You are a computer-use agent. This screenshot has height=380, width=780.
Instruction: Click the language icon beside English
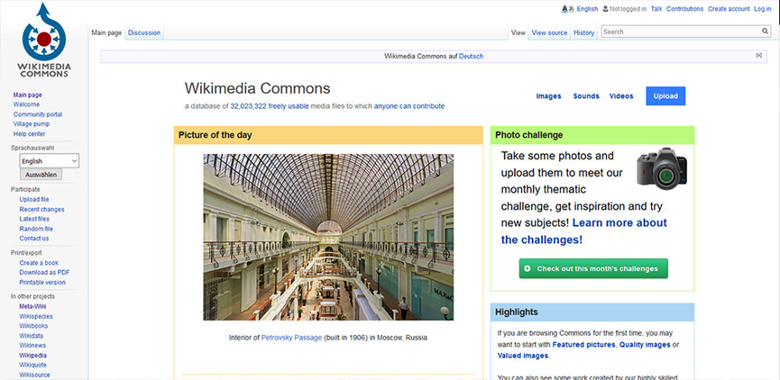(567, 9)
